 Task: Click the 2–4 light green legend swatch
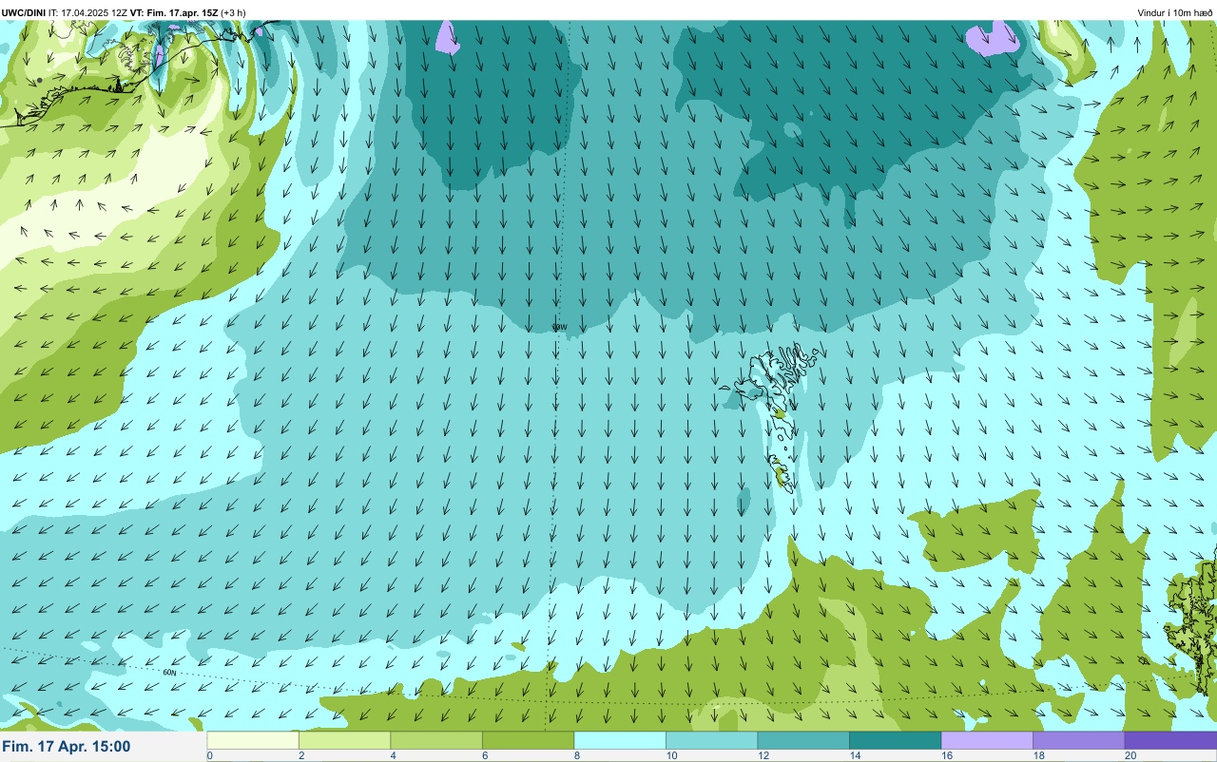pos(344,740)
